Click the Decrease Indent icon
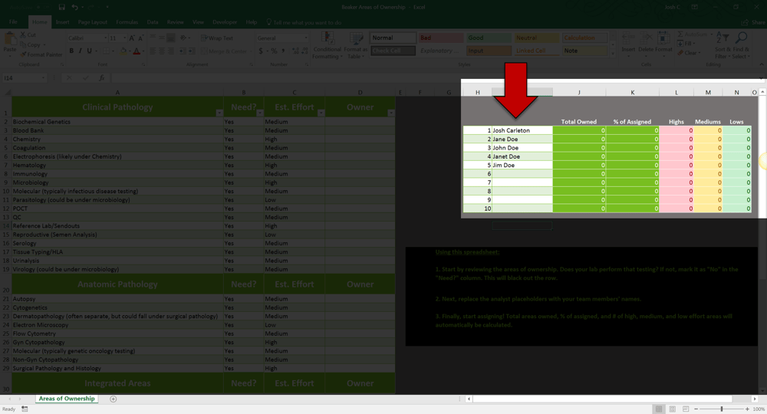Viewport: 767px width, 414px height. [182, 51]
